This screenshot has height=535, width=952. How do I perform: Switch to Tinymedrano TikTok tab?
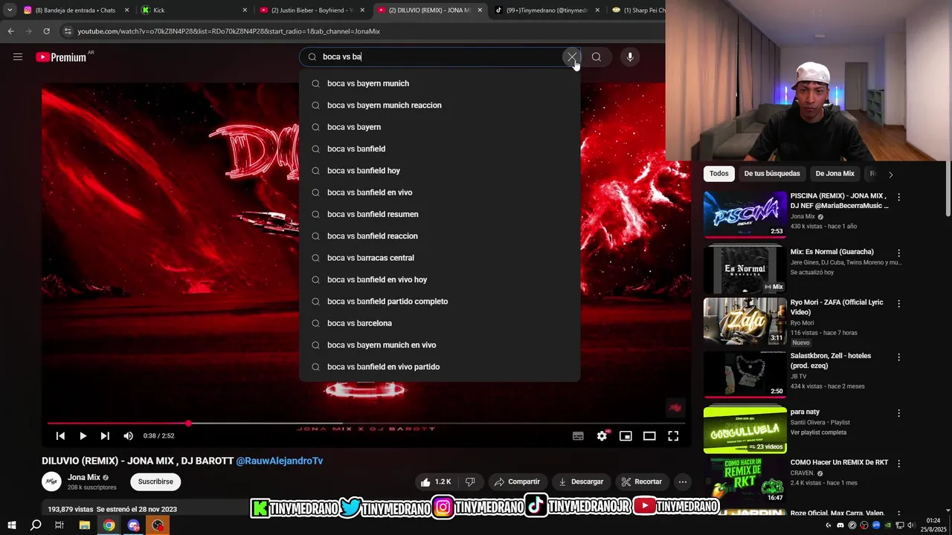[548, 10]
